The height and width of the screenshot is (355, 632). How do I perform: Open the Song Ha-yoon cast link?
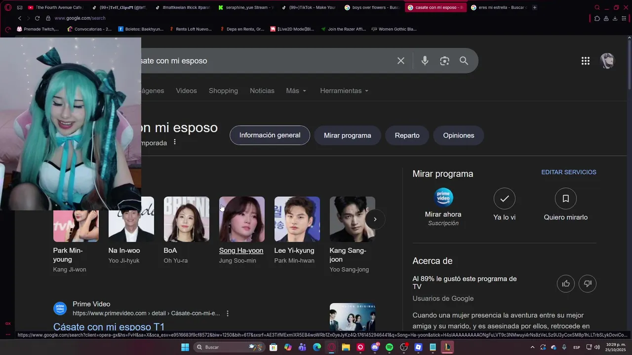click(x=241, y=250)
